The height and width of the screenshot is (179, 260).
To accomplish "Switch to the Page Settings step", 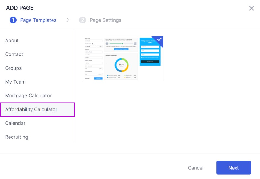I will [105, 20].
